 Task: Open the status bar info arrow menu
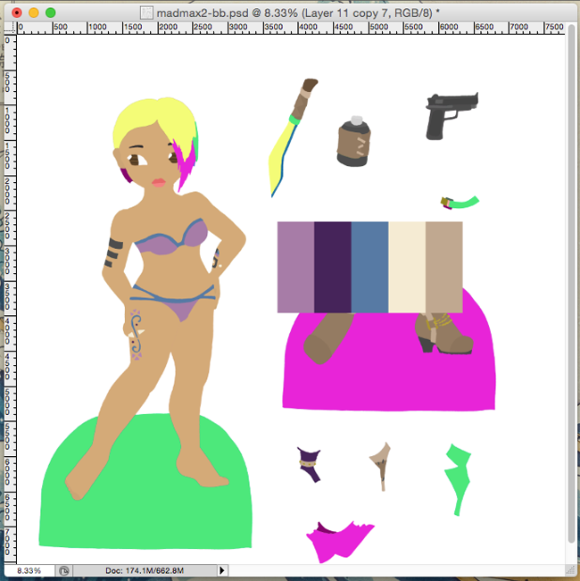point(222,570)
